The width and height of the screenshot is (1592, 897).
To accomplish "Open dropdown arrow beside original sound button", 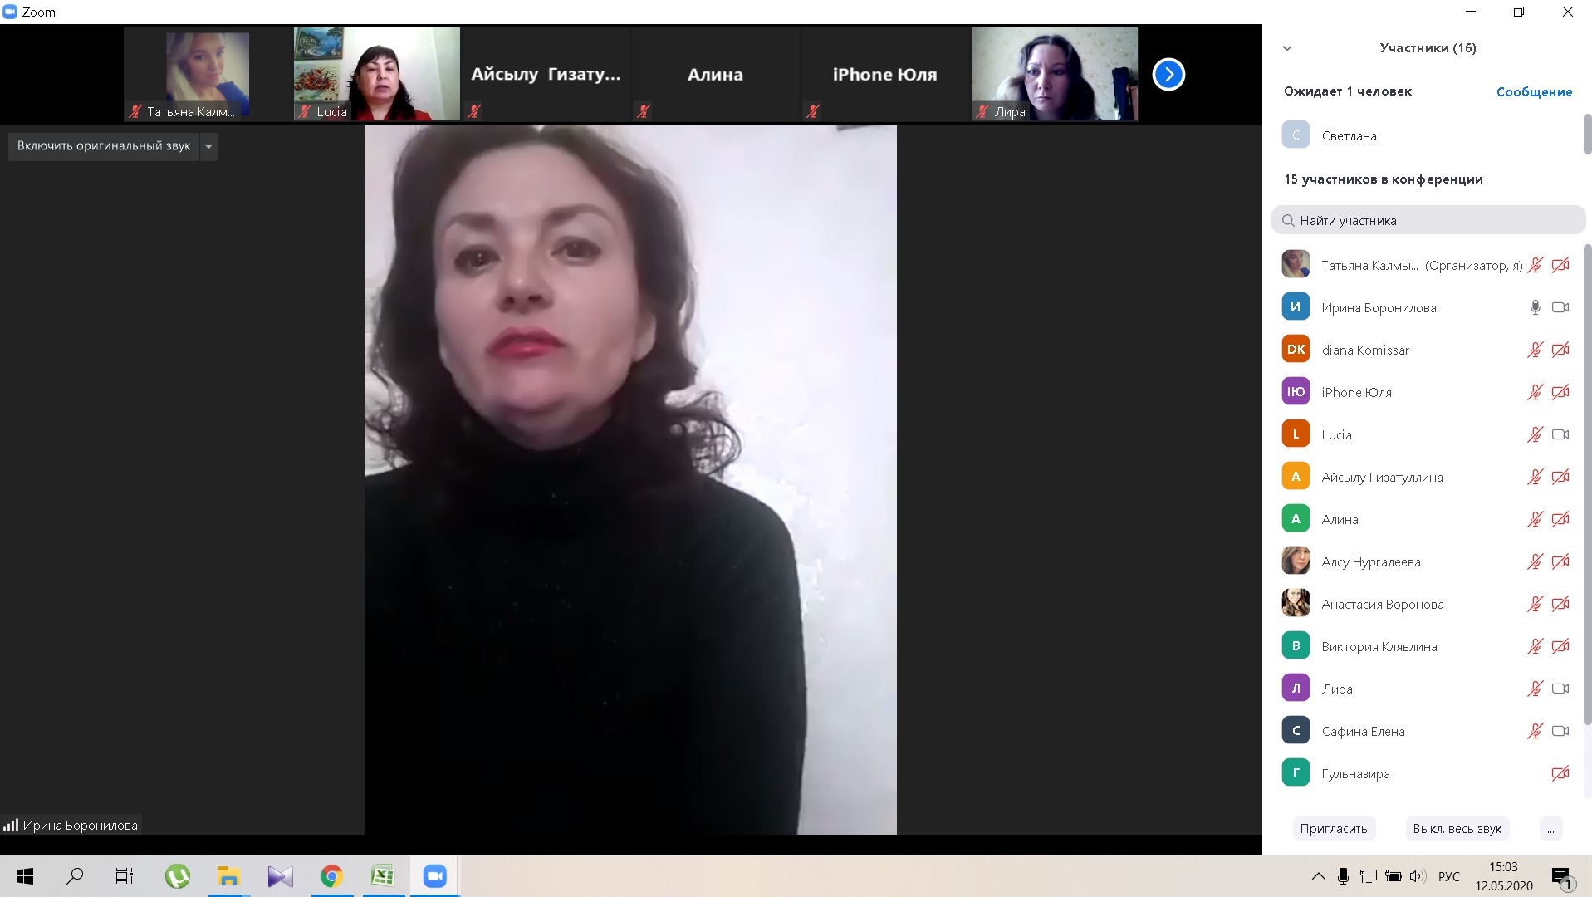I will click(208, 146).
